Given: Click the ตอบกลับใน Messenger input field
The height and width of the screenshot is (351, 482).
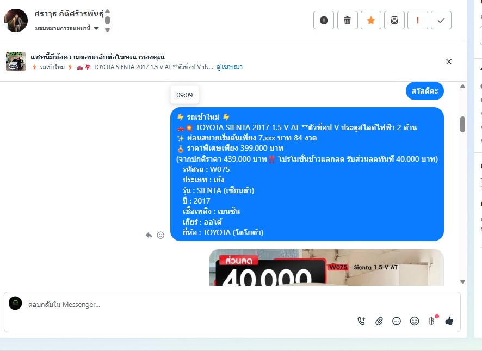Looking at the screenshot, I should (190, 305).
